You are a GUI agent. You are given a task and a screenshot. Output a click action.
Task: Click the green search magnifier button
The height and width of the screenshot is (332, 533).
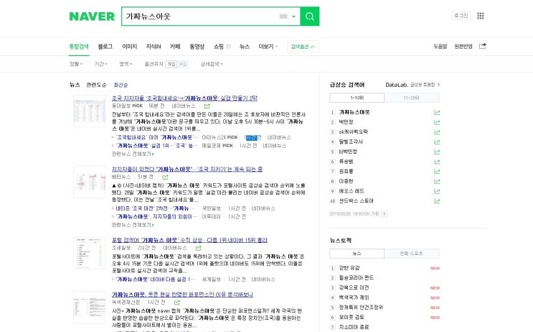[x=310, y=17]
